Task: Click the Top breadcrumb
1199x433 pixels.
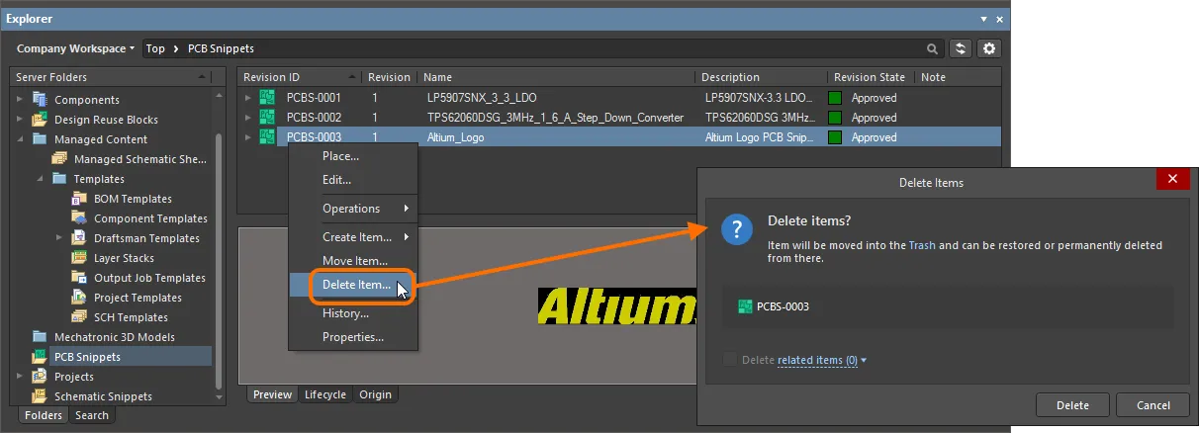Action: (x=155, y=48)
